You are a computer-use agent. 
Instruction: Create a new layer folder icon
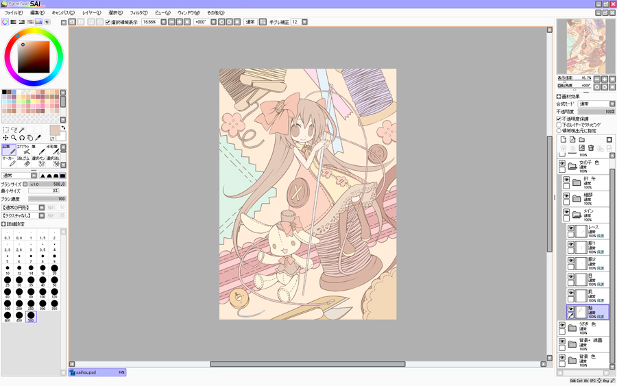pos(581,140)
